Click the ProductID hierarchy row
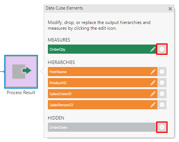179x142 pixels. coord(103,83)
